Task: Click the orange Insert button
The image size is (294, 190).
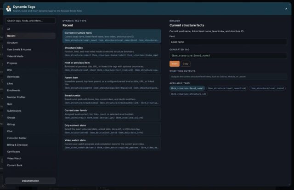Action: pos(175,63)
